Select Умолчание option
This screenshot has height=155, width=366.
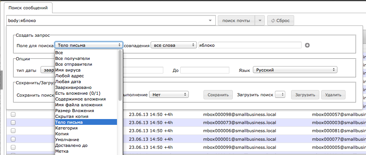(x=86, y=140)
